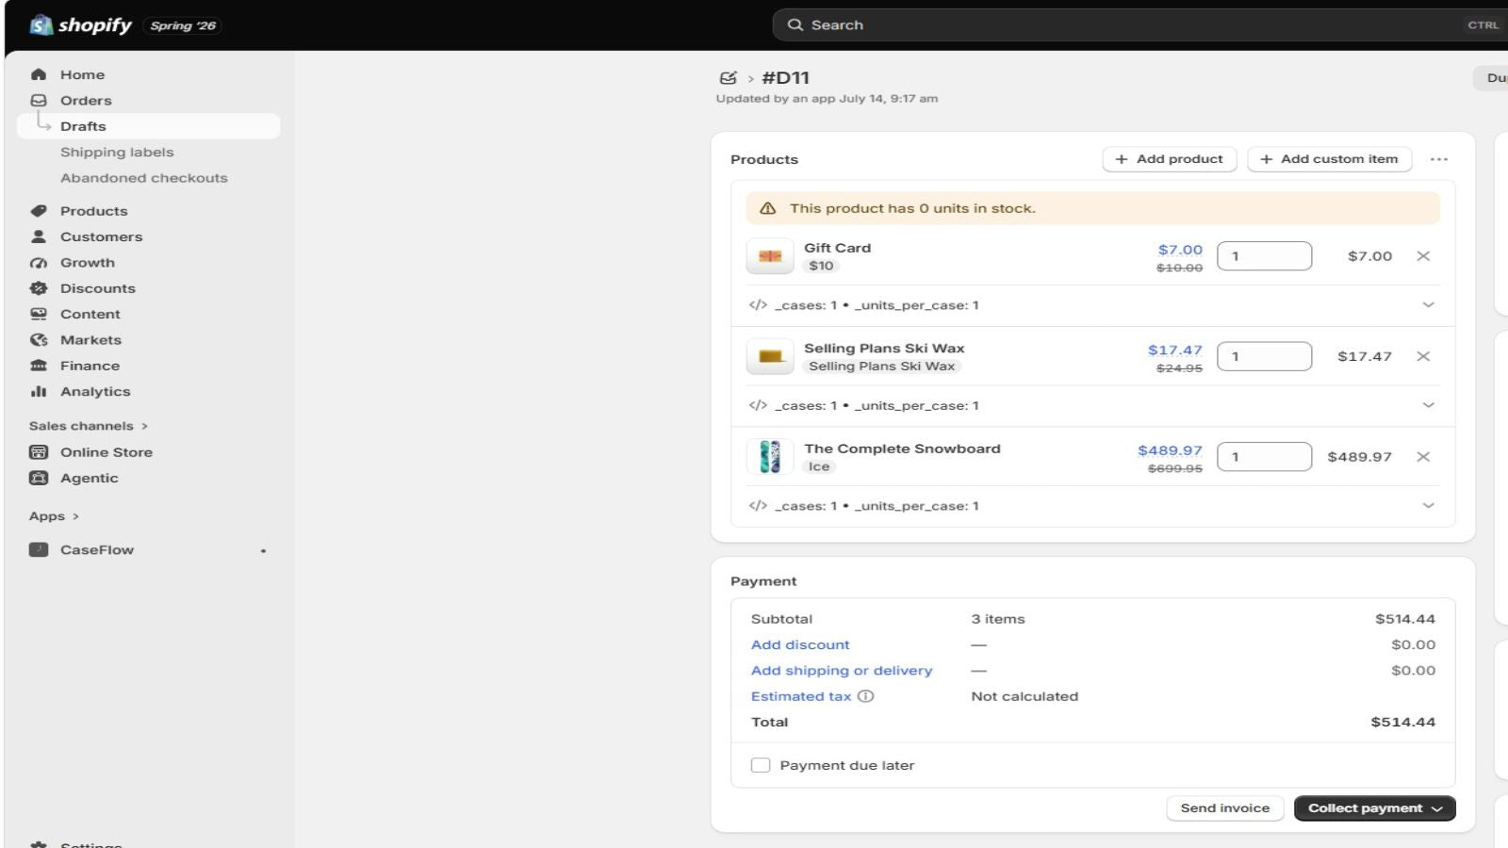
Task: Expand the Apps section
Action: pyautogui.click(x=54, y=516)
